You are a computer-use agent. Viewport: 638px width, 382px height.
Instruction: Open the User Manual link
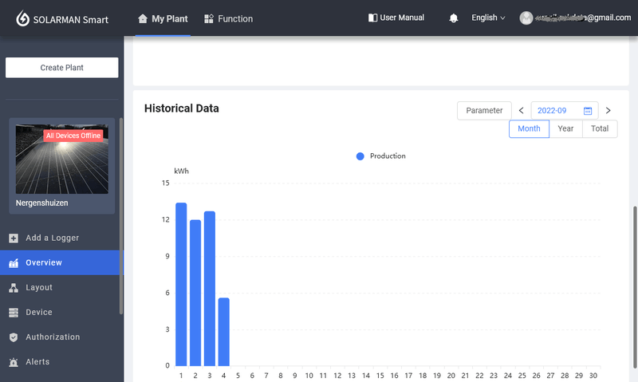pos(396,18)
